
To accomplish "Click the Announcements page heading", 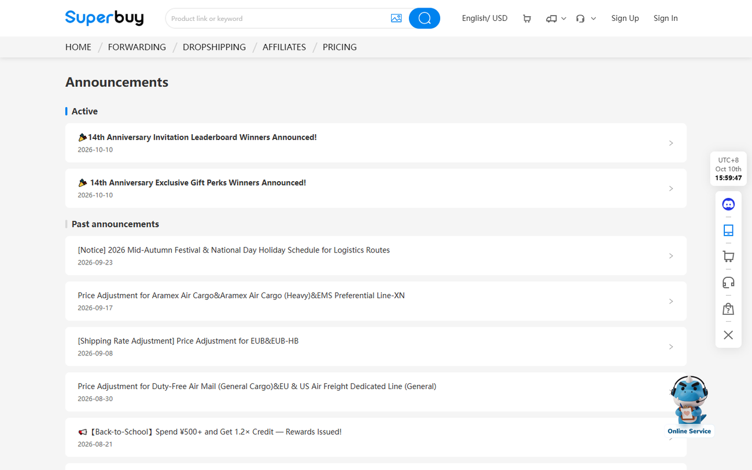I will click(117, 82).
